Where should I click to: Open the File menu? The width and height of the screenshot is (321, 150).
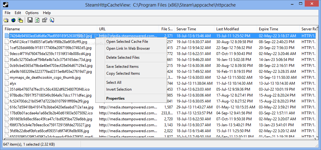point(8,12)
